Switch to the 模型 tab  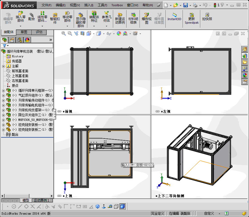click(x=26, y=200)
